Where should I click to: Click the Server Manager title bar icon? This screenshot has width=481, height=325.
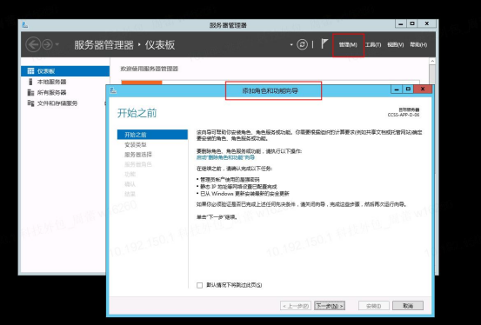click(25, 25)
